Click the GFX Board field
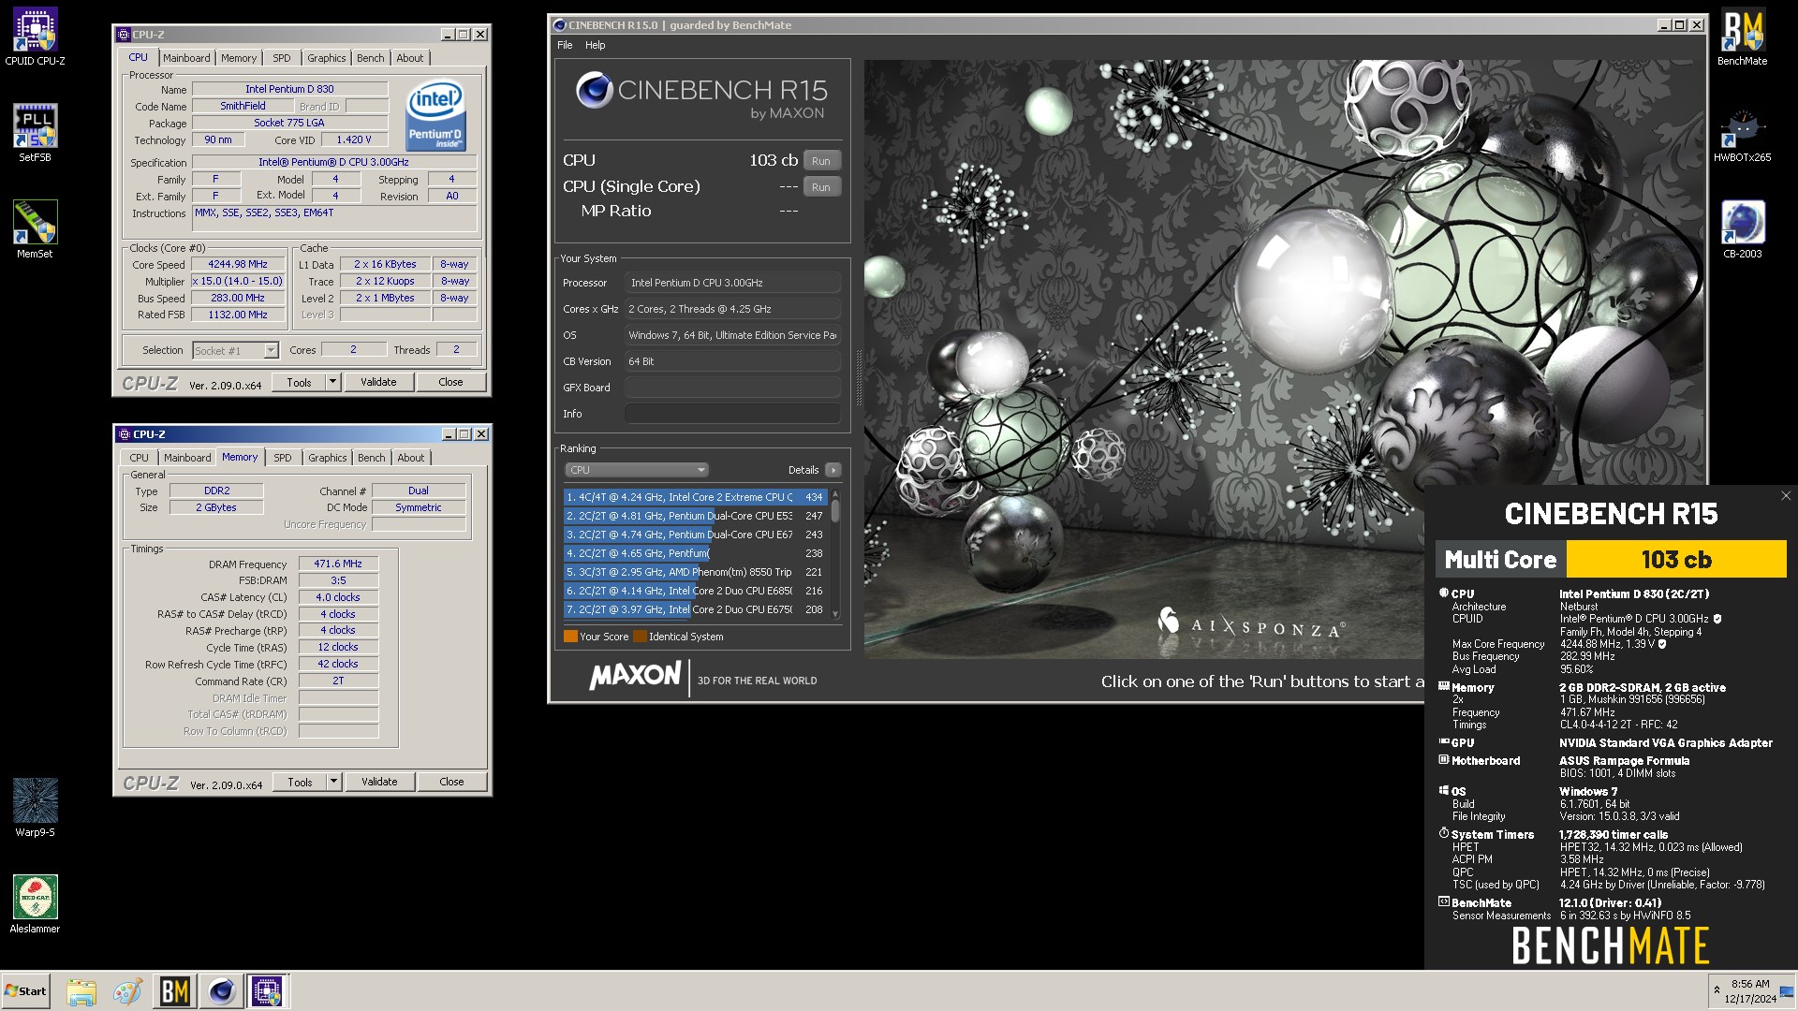This screenshot has width=1798, height=1011. (732, 388)
